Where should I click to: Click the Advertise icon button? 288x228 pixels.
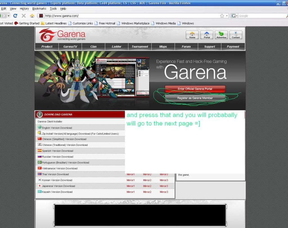[x=221, y=35]
